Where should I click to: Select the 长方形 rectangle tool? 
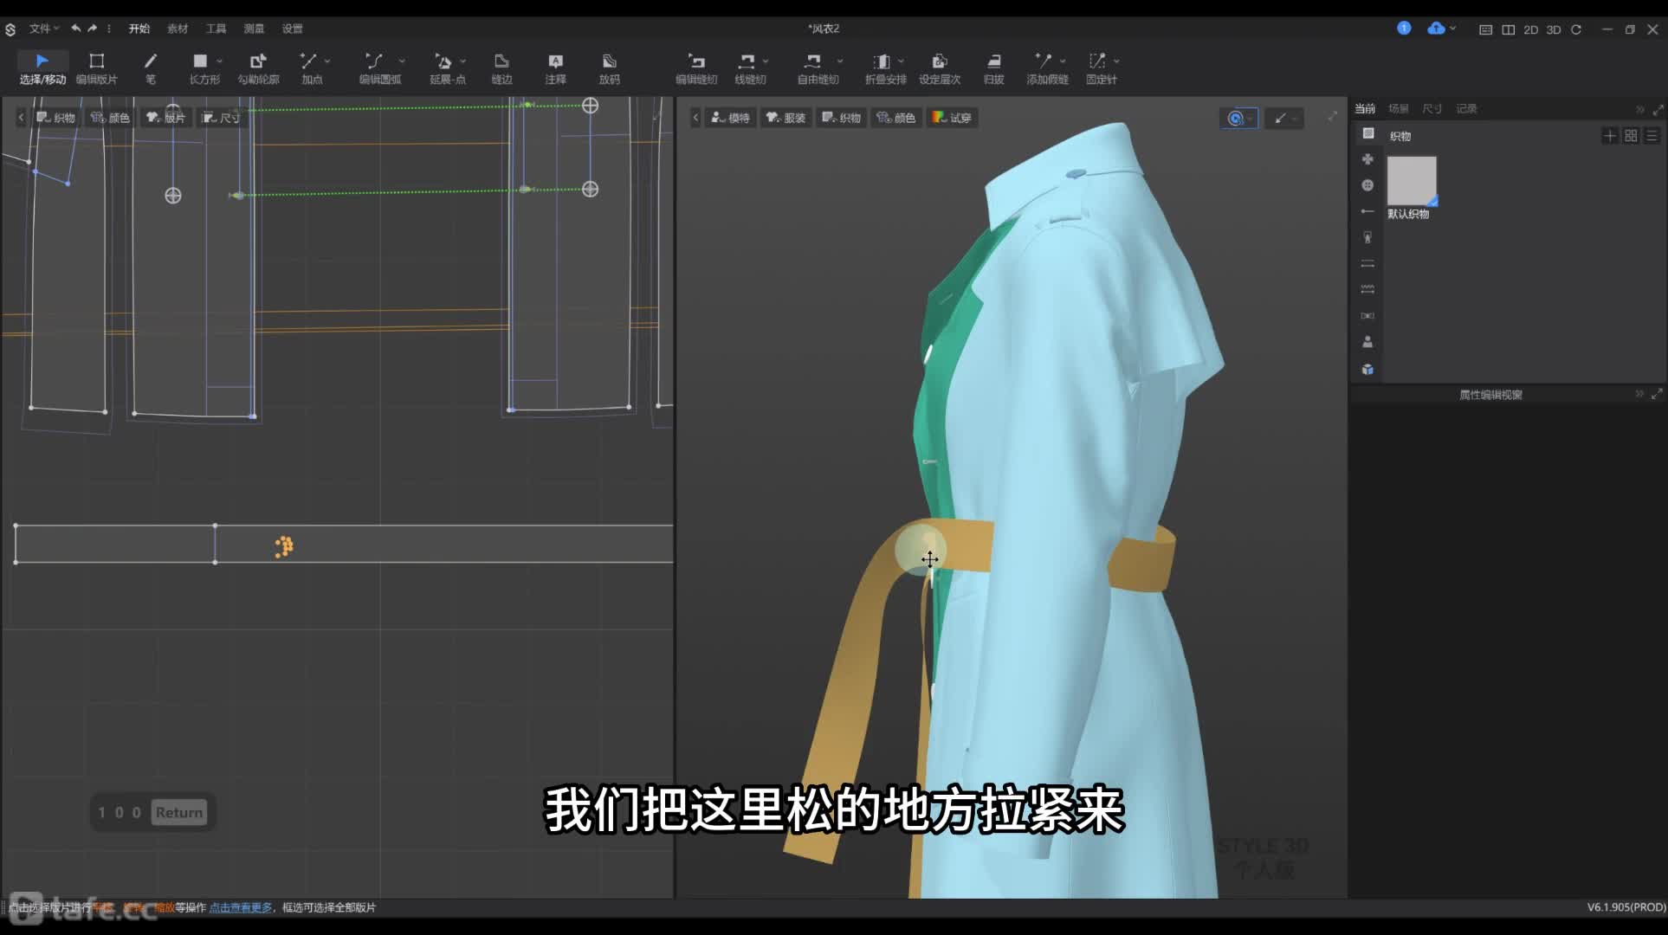(204, 68)
